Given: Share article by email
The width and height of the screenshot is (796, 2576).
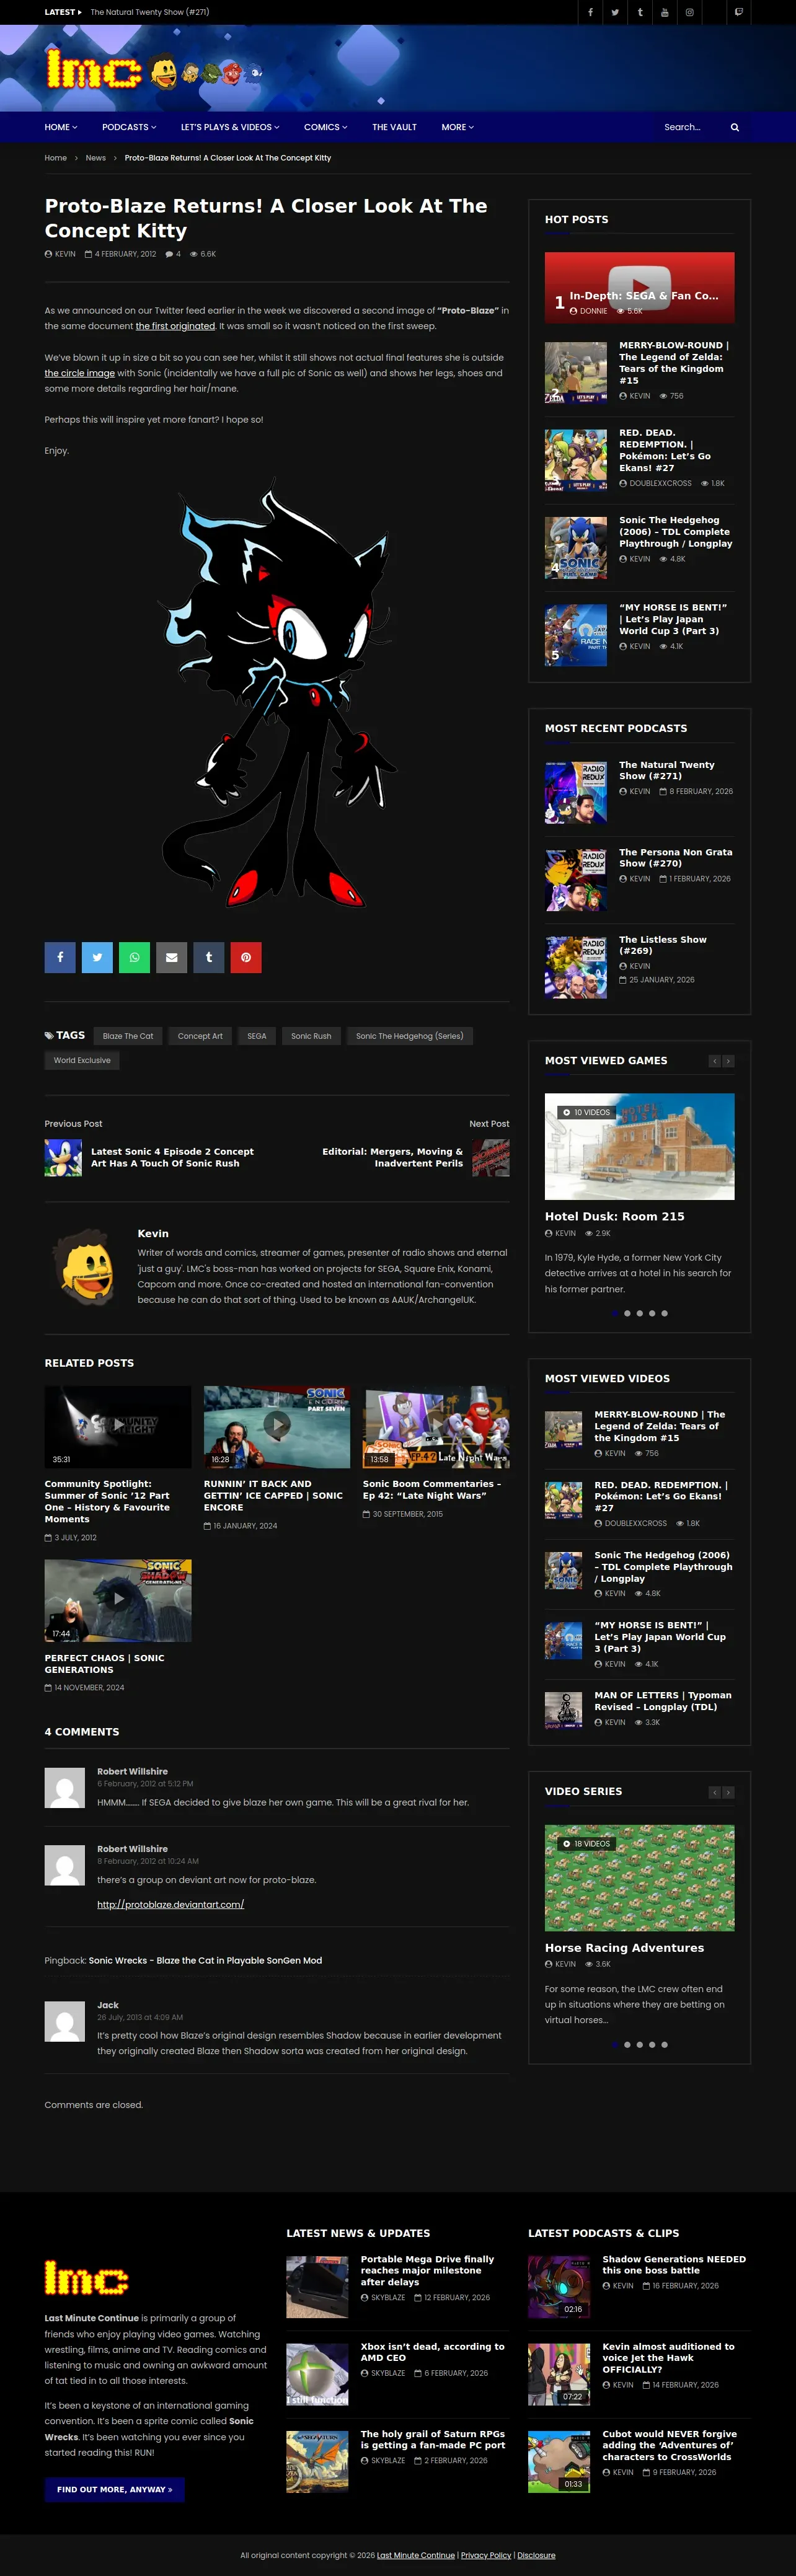Looking at the screenshot, I should pos(171,957).
